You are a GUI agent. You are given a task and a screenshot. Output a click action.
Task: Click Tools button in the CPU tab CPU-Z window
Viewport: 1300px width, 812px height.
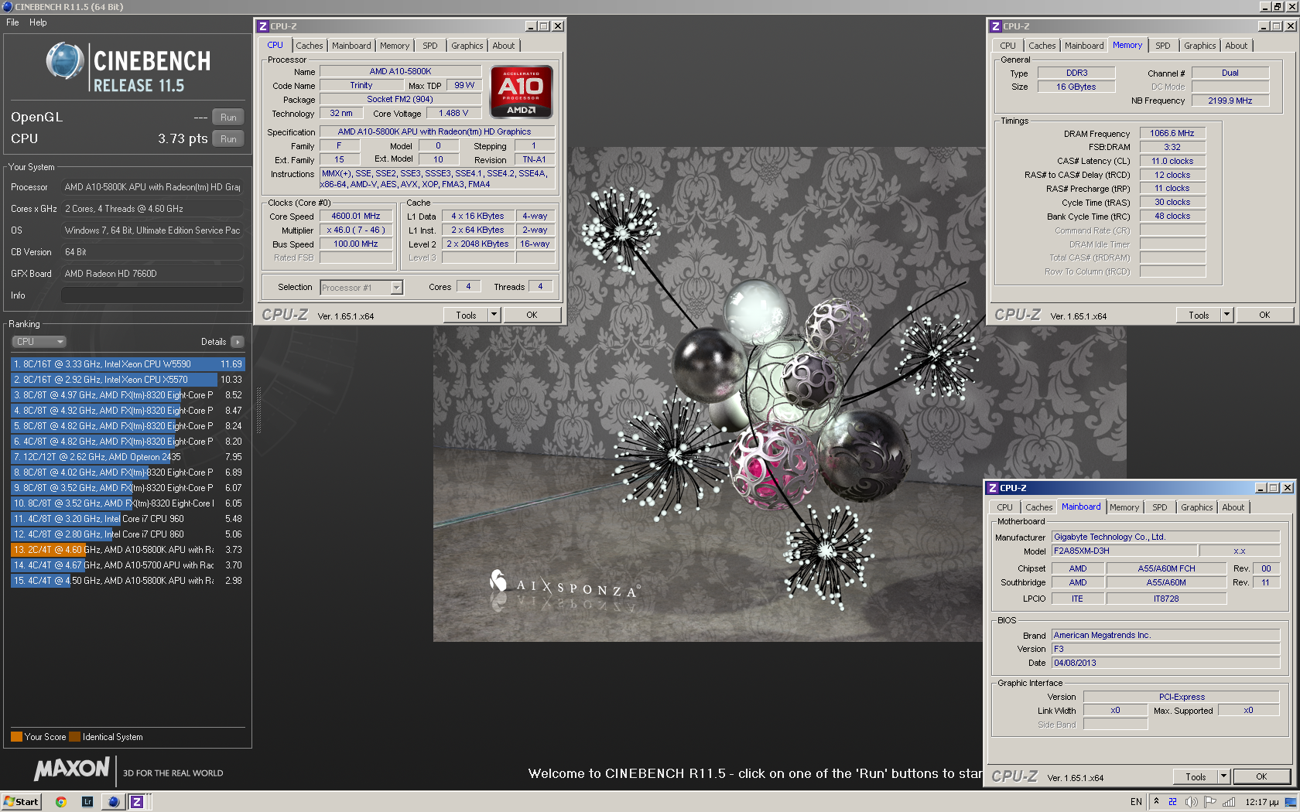pyautogui.click(x=466, y=315)
